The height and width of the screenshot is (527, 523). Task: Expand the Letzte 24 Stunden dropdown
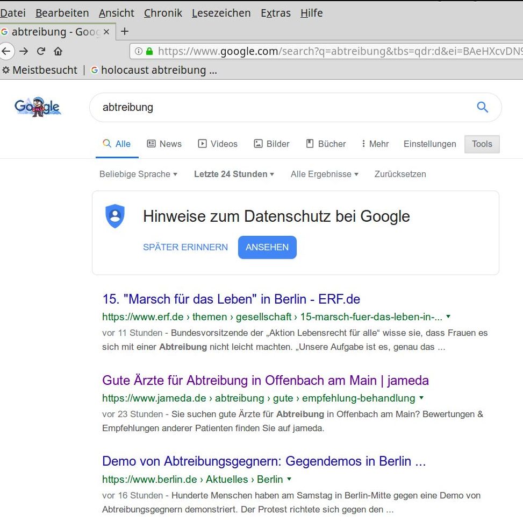point(234,174)
